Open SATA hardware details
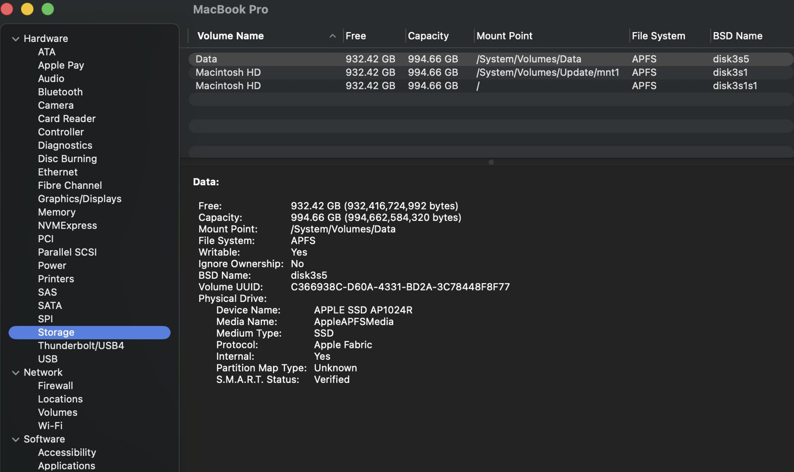Viewport: 794px width, 472px height. pos(50,305)
